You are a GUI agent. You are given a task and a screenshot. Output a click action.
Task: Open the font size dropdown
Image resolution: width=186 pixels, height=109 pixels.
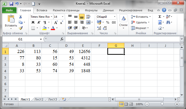62,17
